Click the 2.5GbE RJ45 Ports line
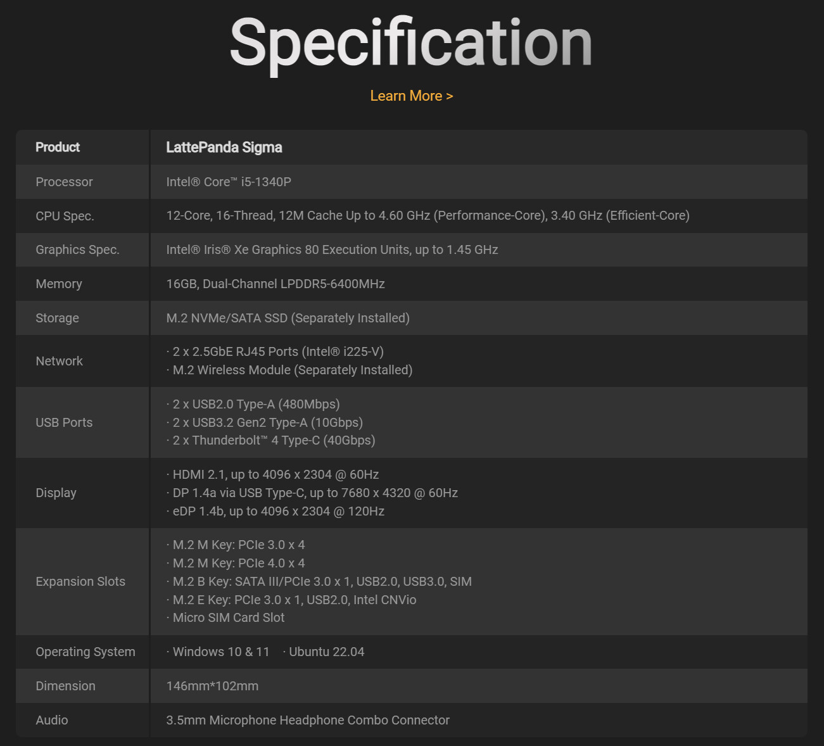Viewport: 824px width, 746px height. coord(275,351)
